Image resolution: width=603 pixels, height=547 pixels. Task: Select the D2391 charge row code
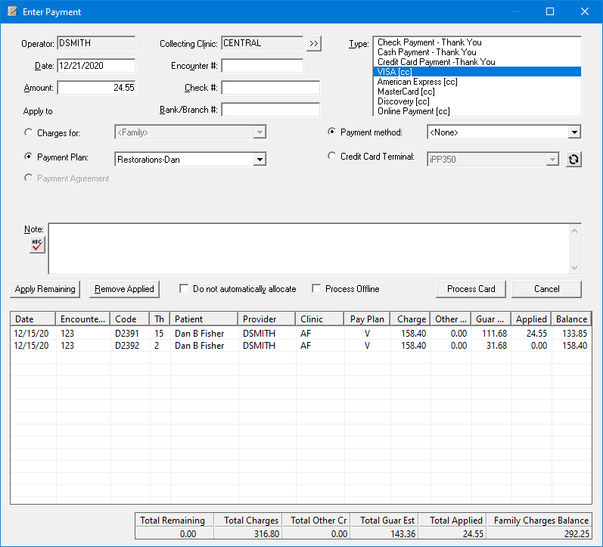[127, 334]
